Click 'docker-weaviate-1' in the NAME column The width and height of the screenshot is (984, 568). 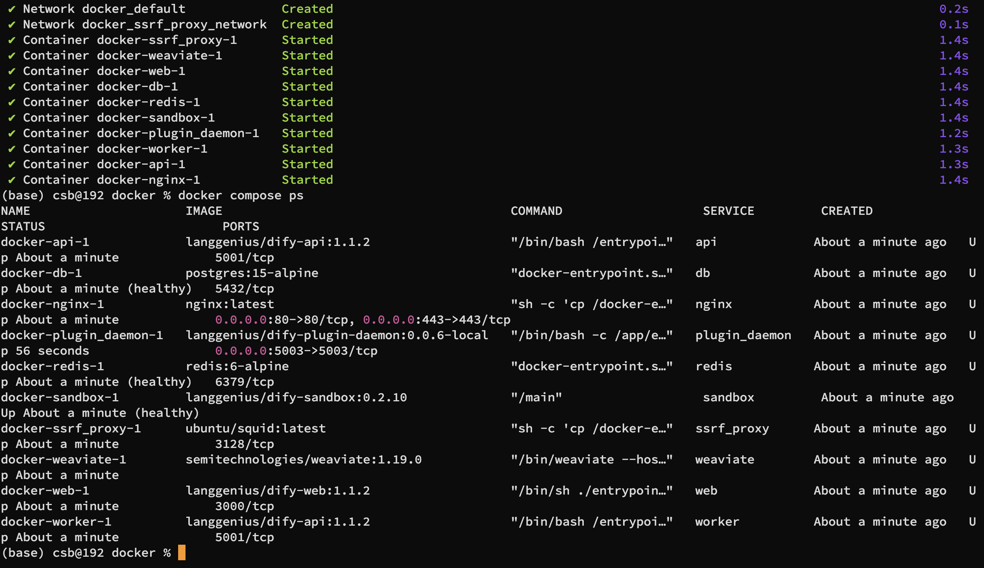click(x=64, y=460)
